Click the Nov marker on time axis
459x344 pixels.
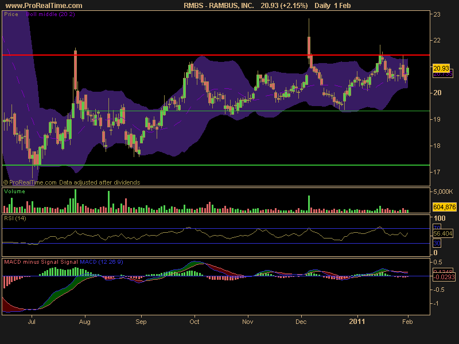point(248,322)
